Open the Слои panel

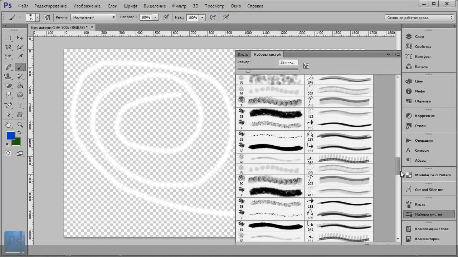point(419,36)
